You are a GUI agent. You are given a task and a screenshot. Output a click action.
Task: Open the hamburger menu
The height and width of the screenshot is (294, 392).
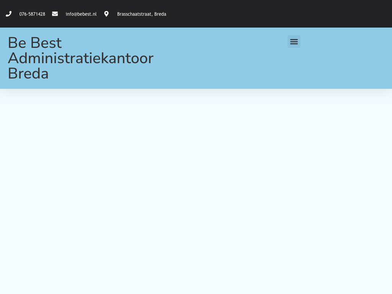tap(294, 42)
